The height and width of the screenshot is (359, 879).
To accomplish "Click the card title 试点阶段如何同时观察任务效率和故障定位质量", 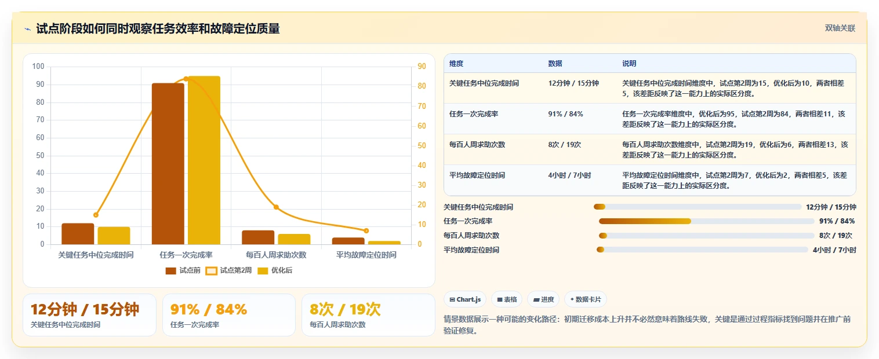I will 158,29.
